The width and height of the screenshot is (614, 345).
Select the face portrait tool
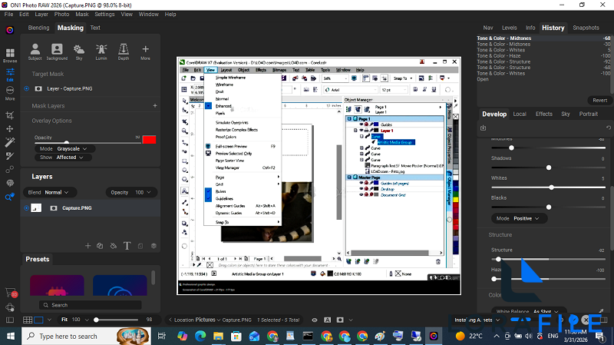[x=10, y=183]
